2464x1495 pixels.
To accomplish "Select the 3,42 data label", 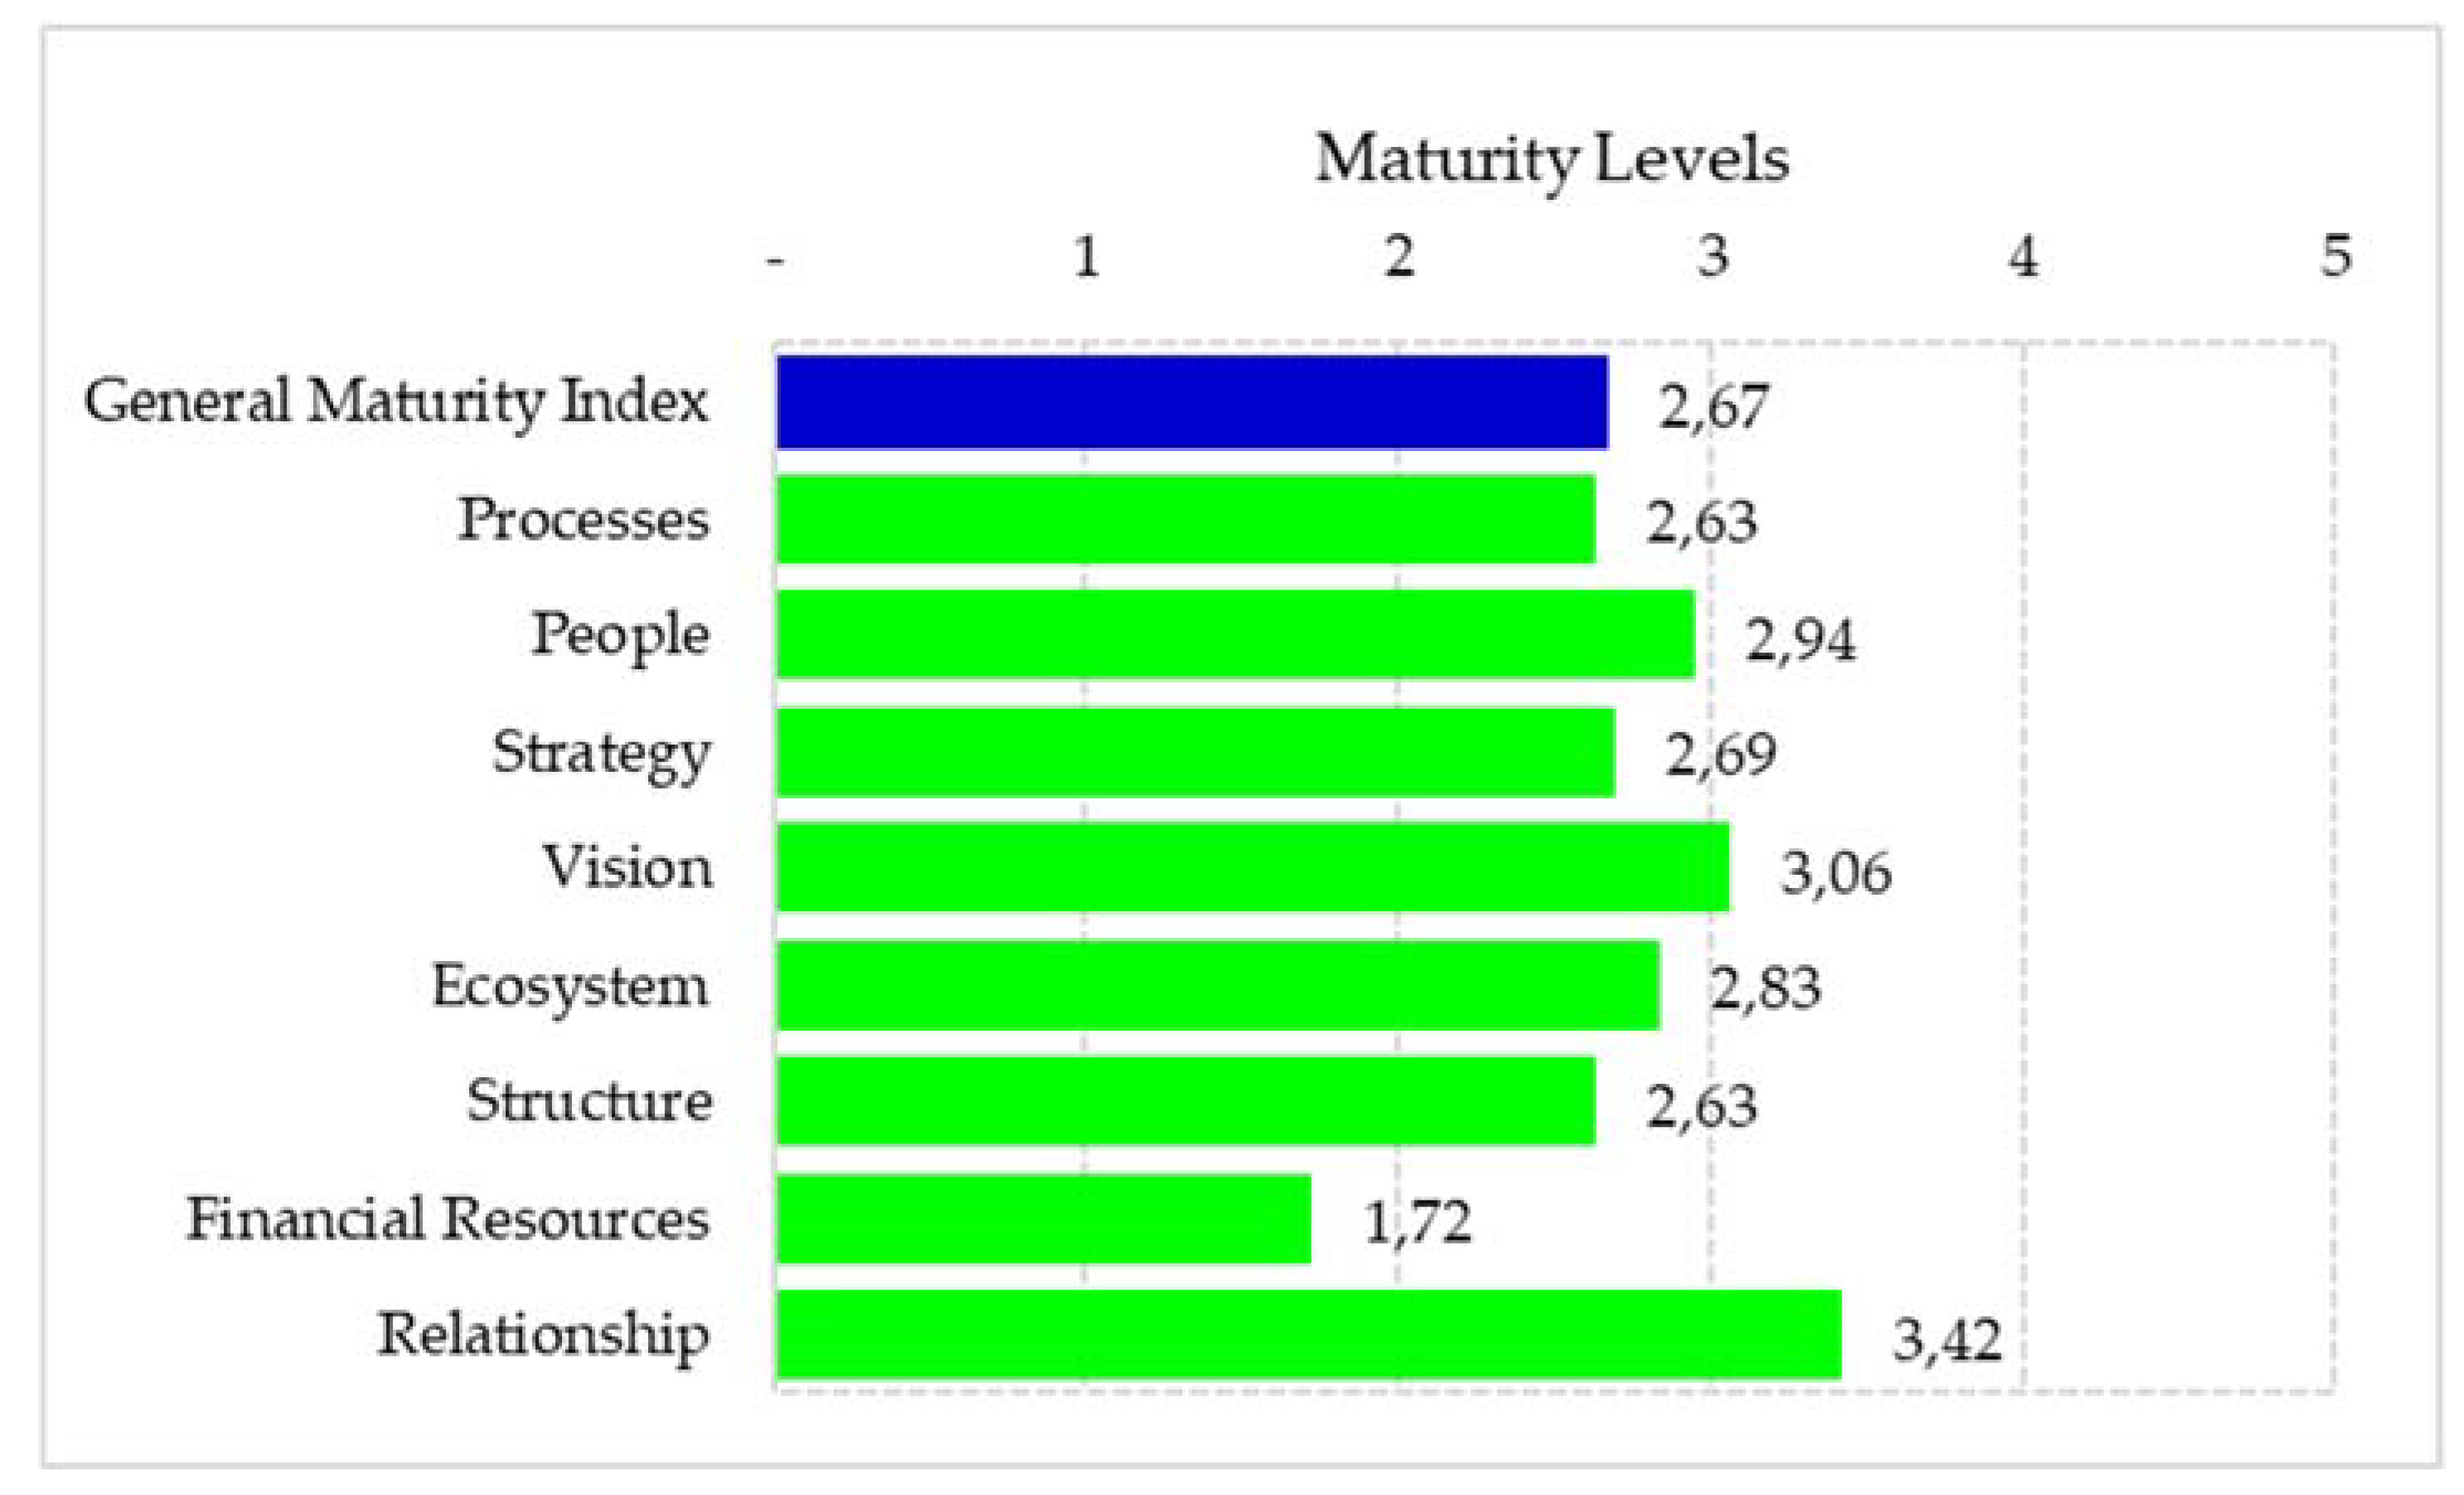I will [1947, 1340].
